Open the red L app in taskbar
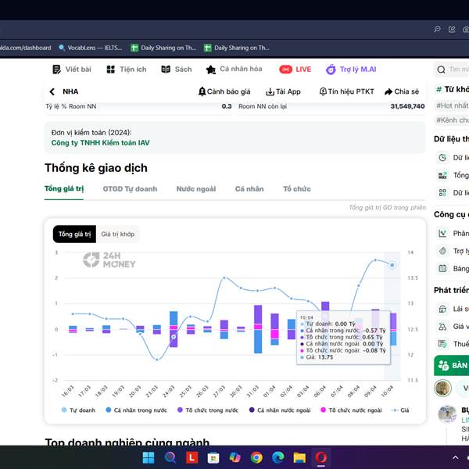469x469 pixels. [192, 457]
